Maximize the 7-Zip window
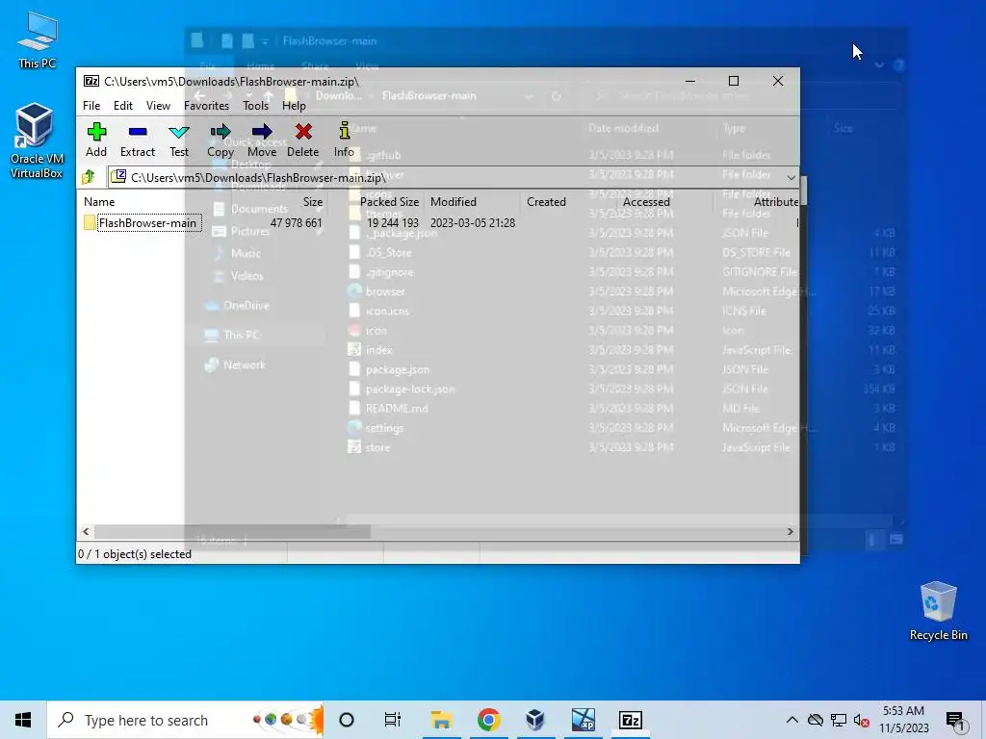The image size is (986, 739). [x=733, y=81]
